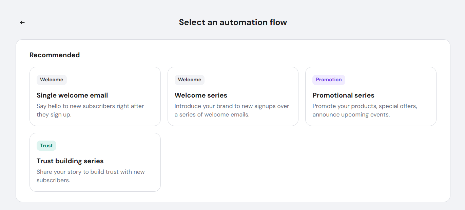
Task: Open the Trust building series title
Action: point(70,161)
